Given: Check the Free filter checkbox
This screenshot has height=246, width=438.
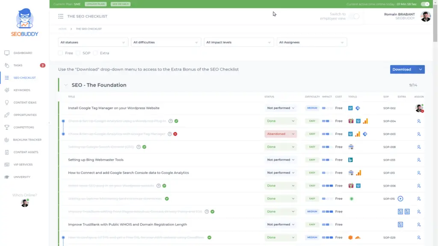Looking at the screenshot, I should [x=60, y=53].
